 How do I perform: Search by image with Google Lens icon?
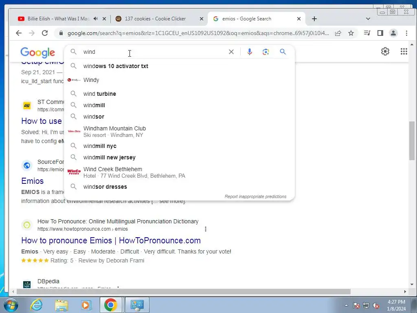coord(266,52)
